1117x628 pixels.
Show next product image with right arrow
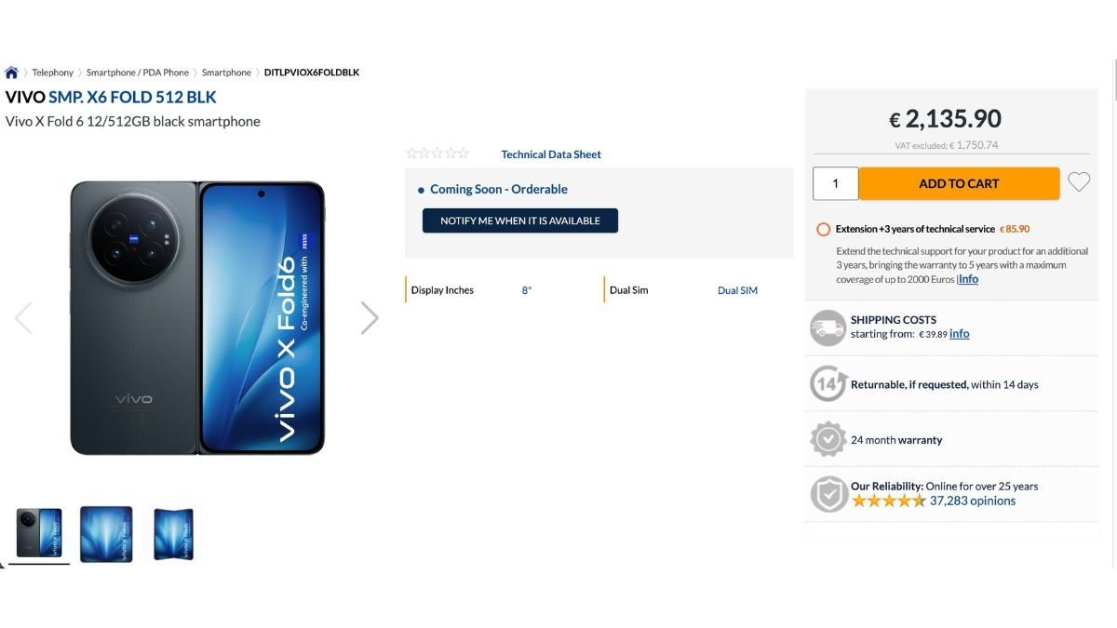370,318
